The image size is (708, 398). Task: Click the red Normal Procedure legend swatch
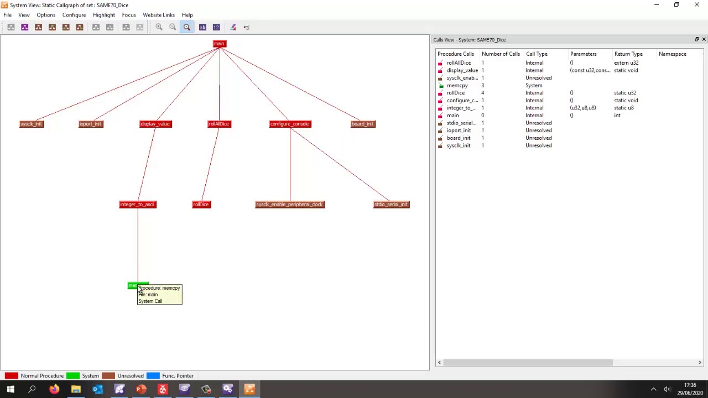[x=11, y=376]
